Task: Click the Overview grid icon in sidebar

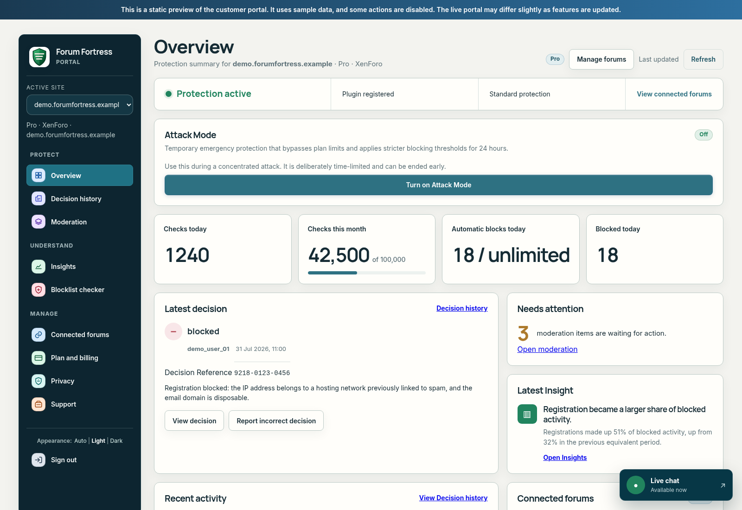Action: 38,175
